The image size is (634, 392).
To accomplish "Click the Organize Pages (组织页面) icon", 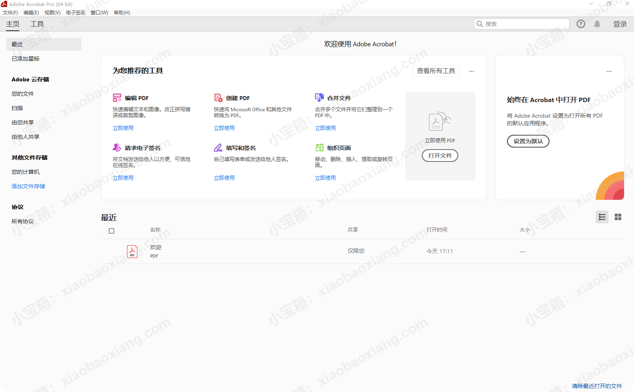I will (319, 148).
